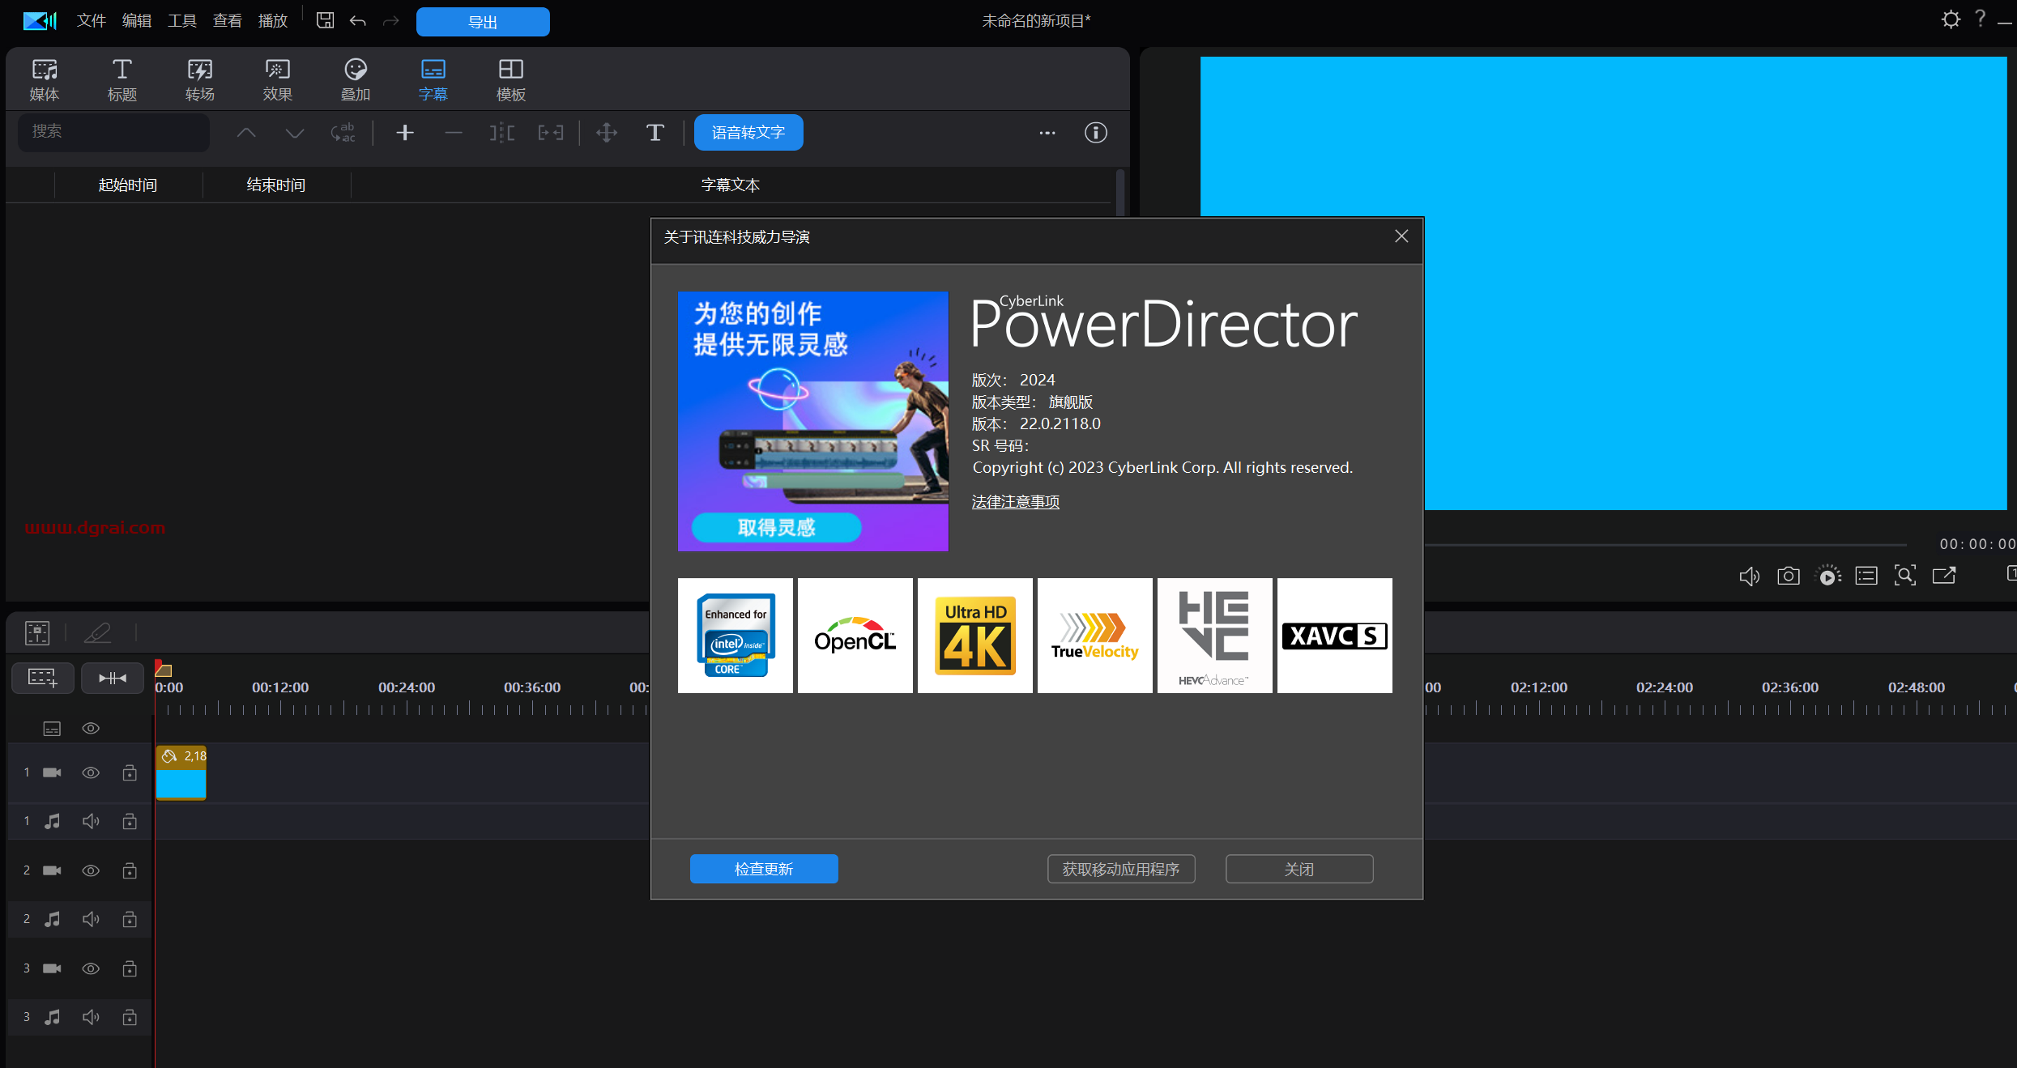Toggle video track 3 visibility eye
Screen dimensions: 2017x1068
click(x=91, y=968)
